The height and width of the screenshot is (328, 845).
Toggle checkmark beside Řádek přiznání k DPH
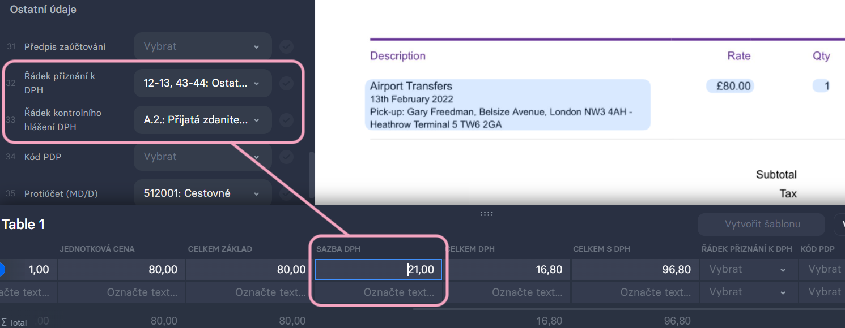(287, 83)
